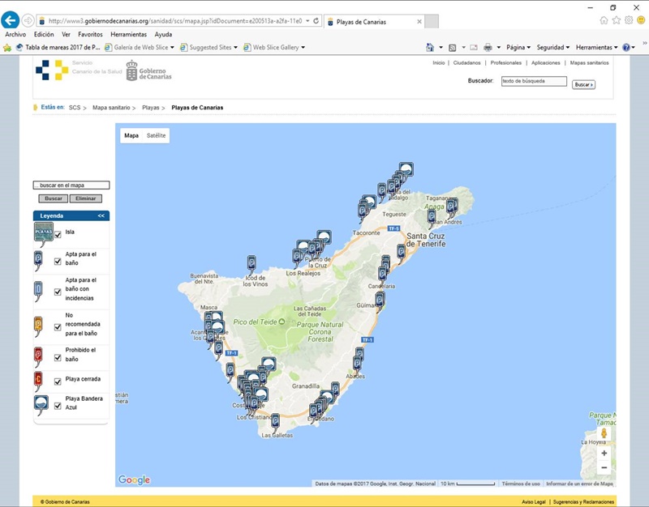
Task: Uncheck the Isla legend checkbox
Action: point(58,235)
